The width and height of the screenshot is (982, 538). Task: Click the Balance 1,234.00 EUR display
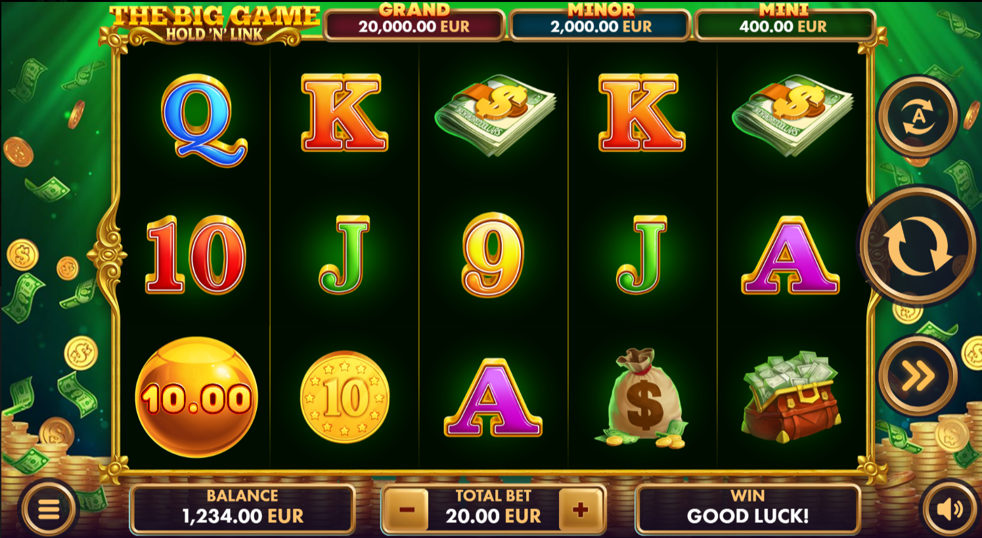click(242, 509)
